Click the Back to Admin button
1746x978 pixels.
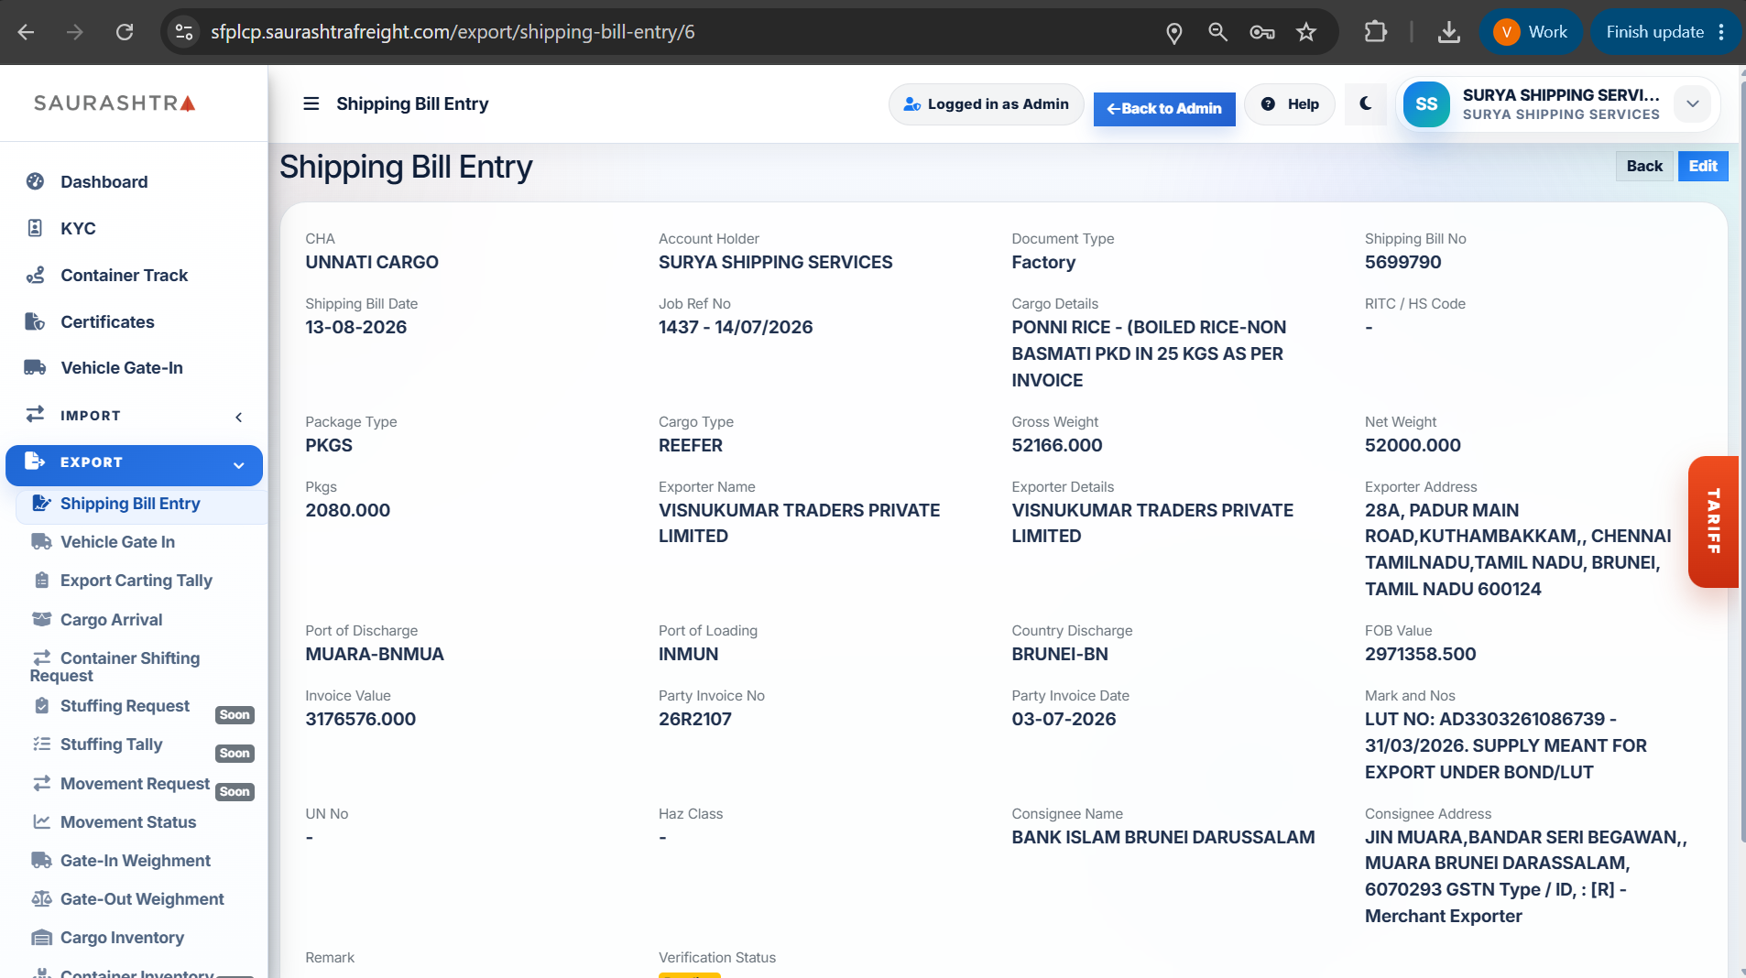coord(1164,109)
